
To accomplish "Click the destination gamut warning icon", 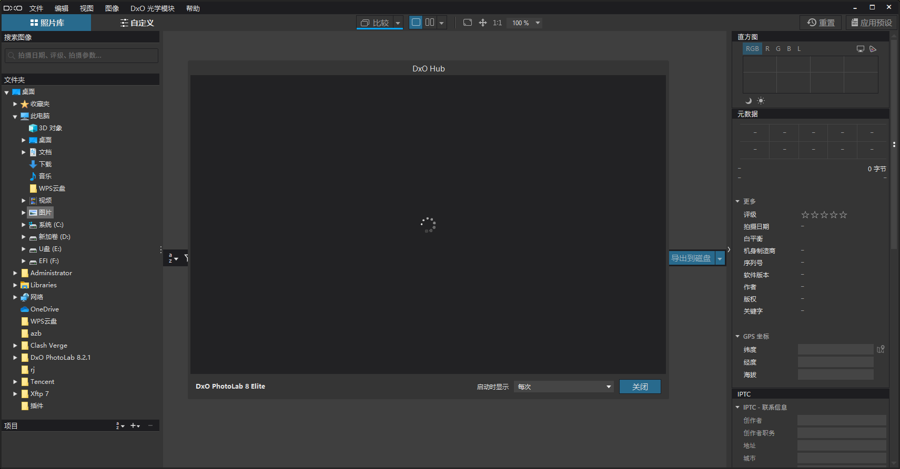I will click(873, 49).
